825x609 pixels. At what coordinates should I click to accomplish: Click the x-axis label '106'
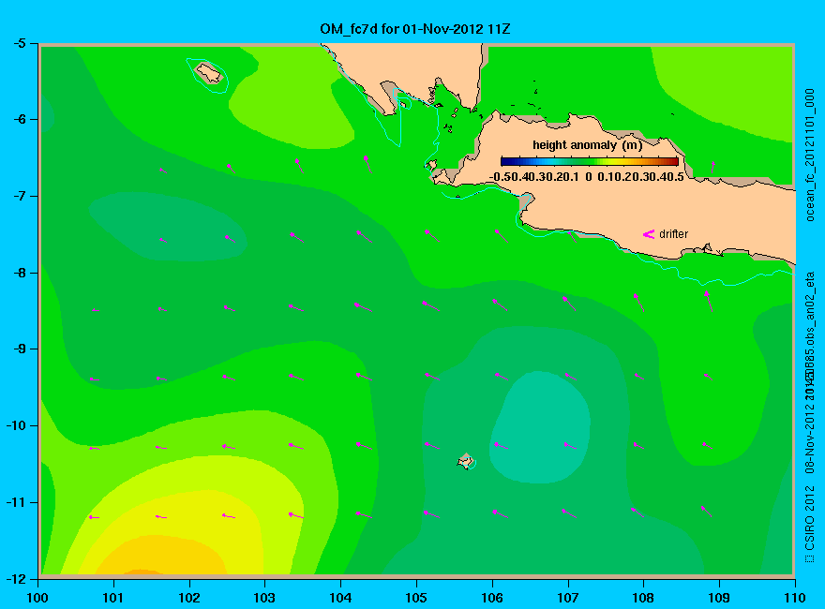coord(492,598)
